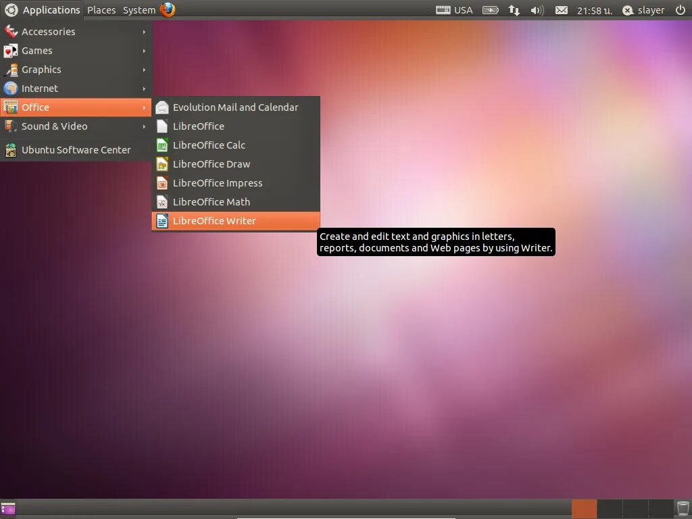Select the LibreOffice Calc label
The width and height of the screenshot is (692, 519).
click(x=209, y=145)
